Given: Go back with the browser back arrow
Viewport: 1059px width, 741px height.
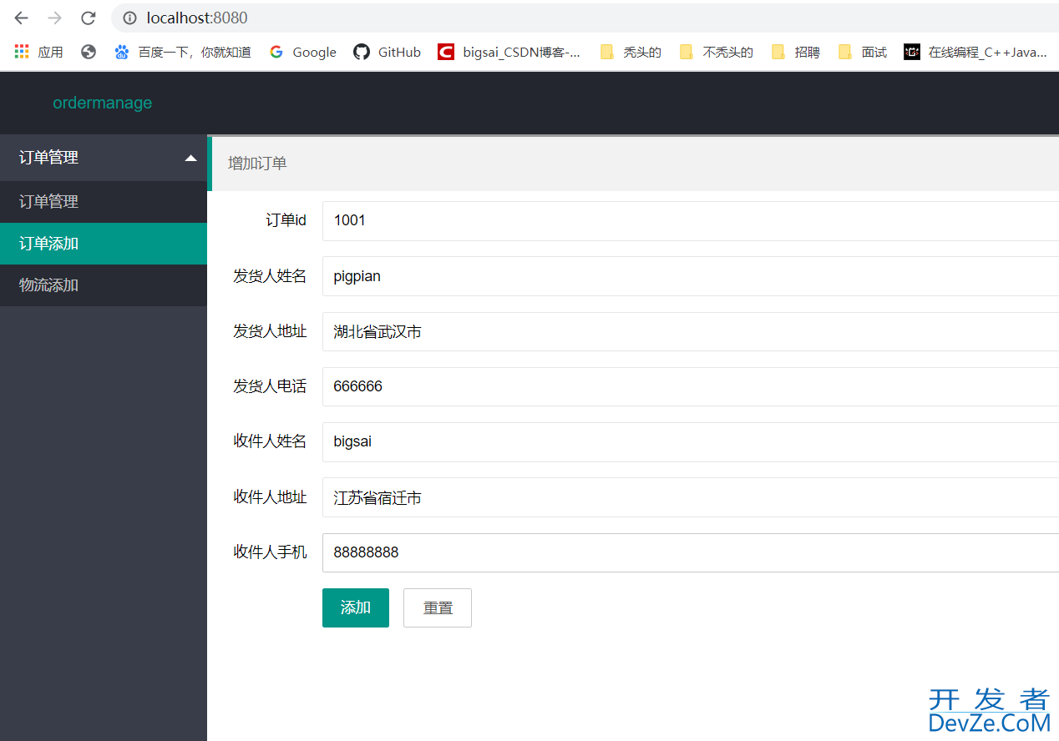Looking at the screenshot, I should (21, 18).
